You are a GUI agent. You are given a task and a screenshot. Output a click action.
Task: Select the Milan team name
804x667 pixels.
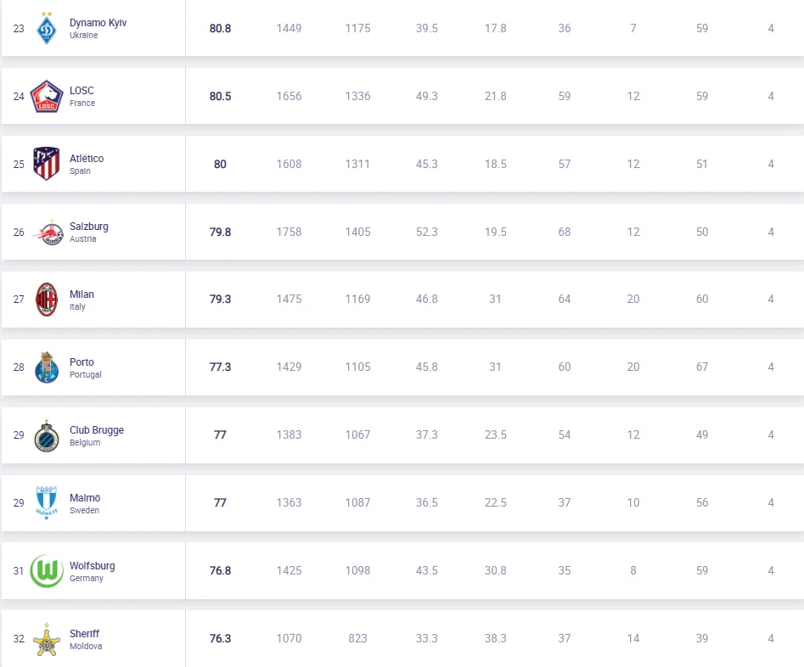[x=82, y=294]
